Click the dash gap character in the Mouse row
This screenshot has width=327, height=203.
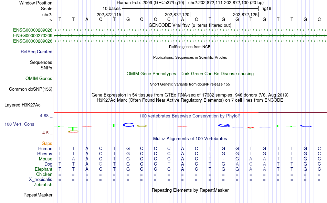pyautogui.click(x=223, y=159)
